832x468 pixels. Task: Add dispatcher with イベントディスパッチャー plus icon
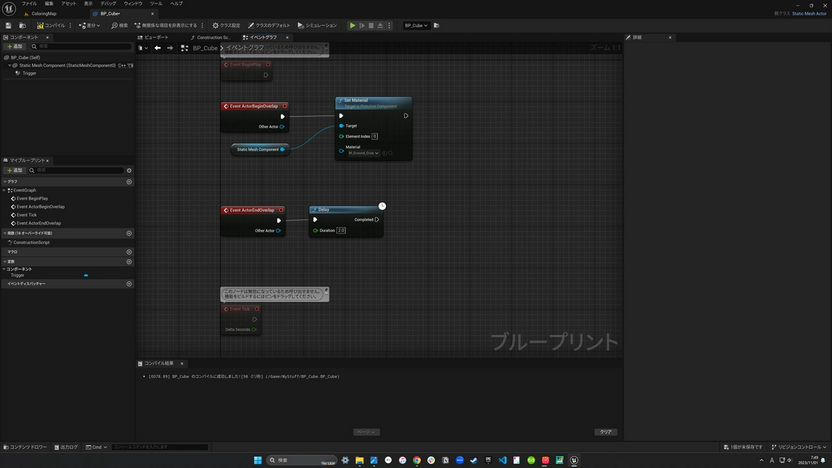pyautogui.click(x=129, y=284)
